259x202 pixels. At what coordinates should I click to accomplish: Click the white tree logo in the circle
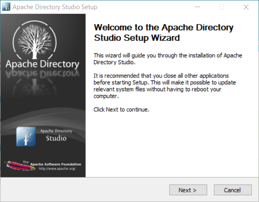35,40
